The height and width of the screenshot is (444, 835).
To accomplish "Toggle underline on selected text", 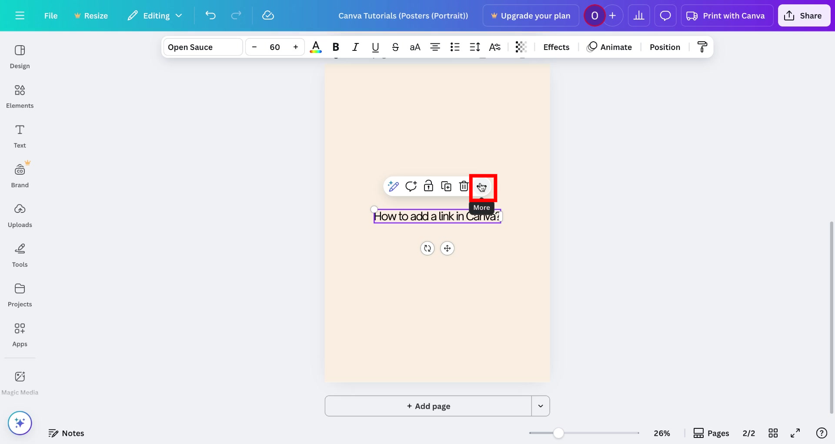I will [x=375, y=47].
